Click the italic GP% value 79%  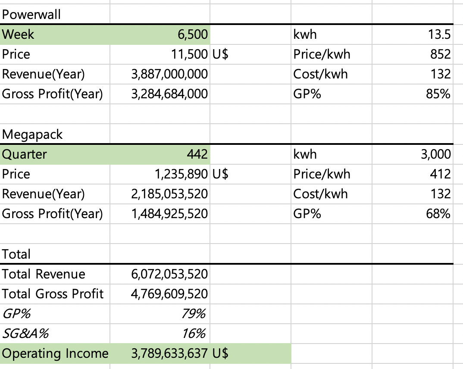[x=160, y=314]
